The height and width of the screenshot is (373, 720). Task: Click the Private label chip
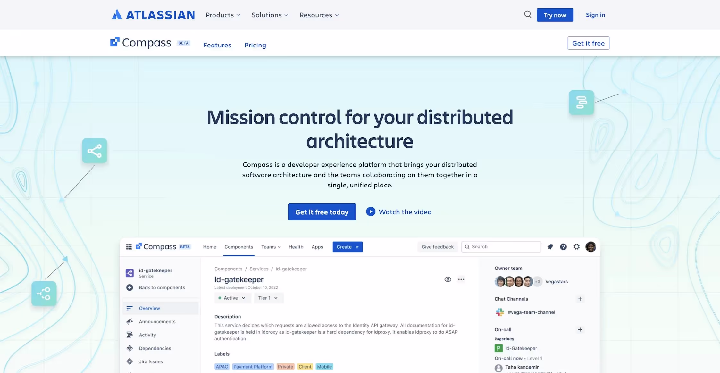(x=285, y=367)
